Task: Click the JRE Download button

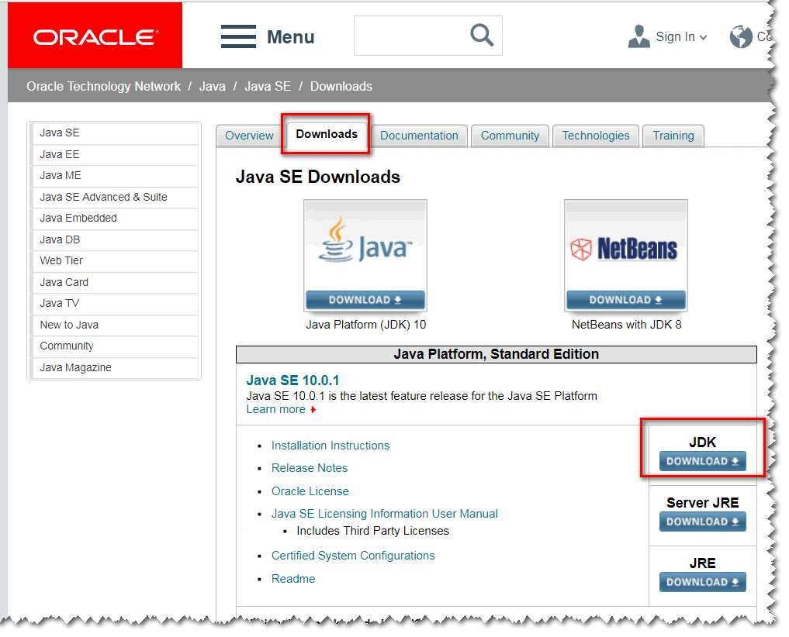Action: (702, 582)
